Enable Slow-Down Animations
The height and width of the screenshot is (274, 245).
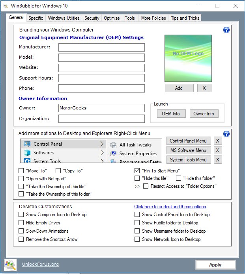pyautogui.click(x=21, y=231)
